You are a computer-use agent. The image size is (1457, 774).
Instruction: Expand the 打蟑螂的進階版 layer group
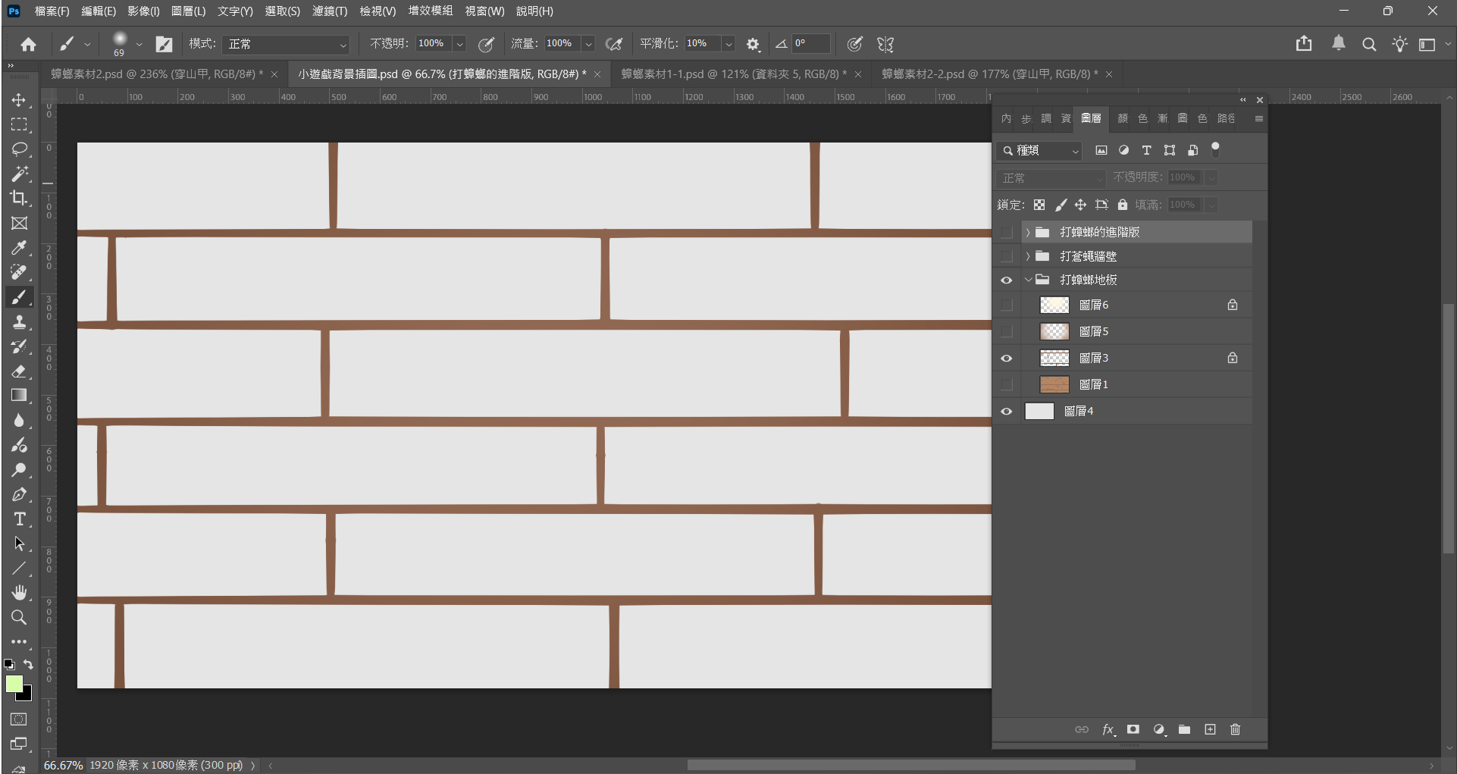(x=1028, y=233)
